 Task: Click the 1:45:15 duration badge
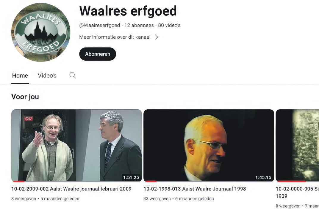click(263, 177)
